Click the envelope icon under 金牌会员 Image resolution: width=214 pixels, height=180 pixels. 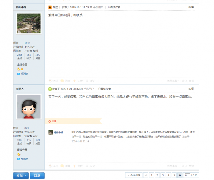[19, 74]
